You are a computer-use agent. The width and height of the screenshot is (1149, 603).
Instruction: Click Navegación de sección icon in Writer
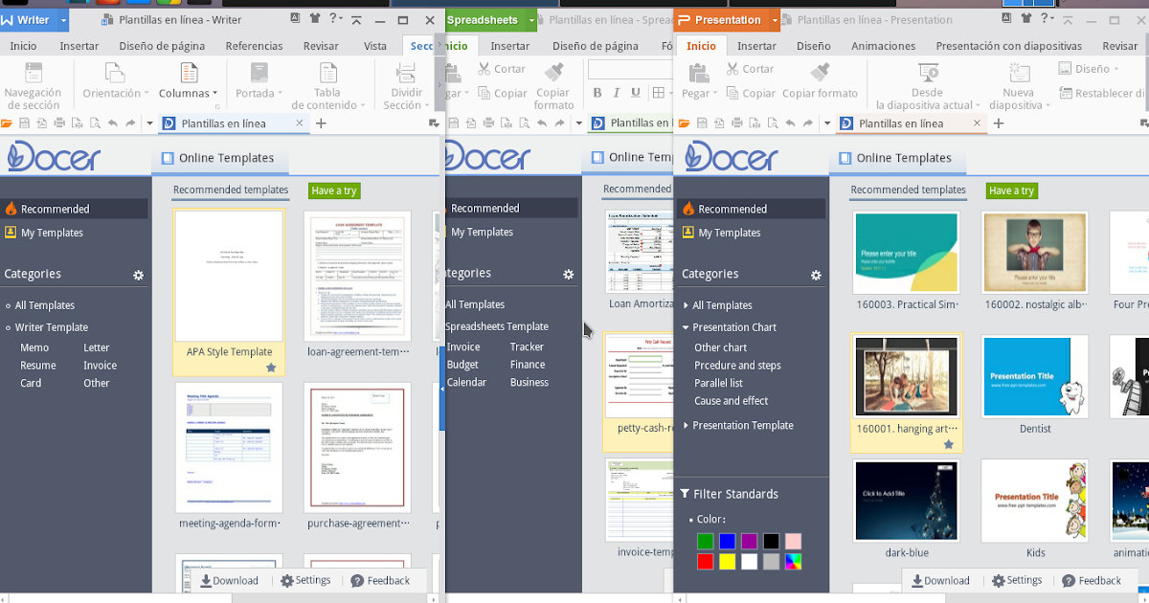coord(33,73)
